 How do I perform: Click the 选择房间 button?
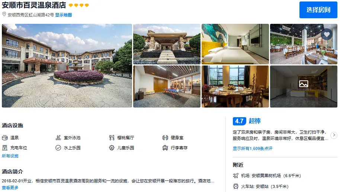(318, 10)
